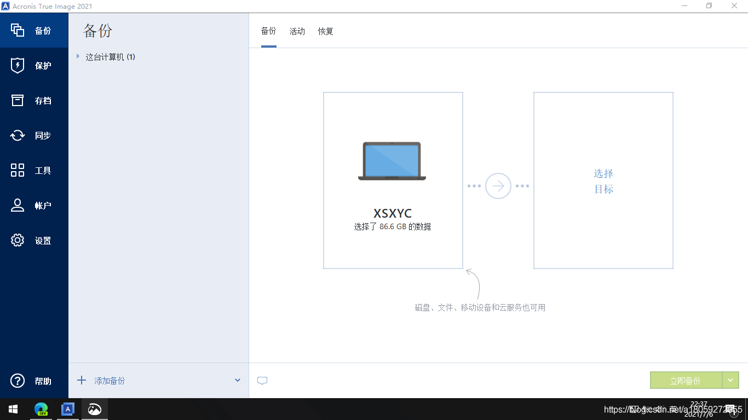748x420 pixels.
Task: Open the 备份 (Backup) sidebar section
Action: pyautogui.click(x=34, y=31)
